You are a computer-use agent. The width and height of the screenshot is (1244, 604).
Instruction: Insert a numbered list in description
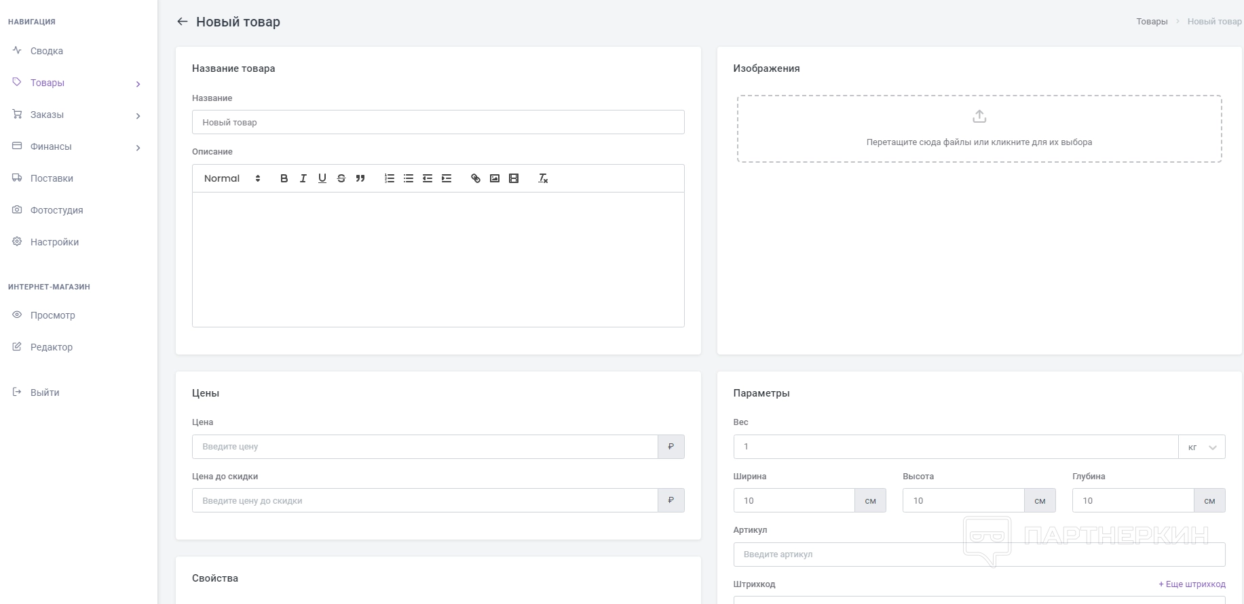[x=389, y=178]
